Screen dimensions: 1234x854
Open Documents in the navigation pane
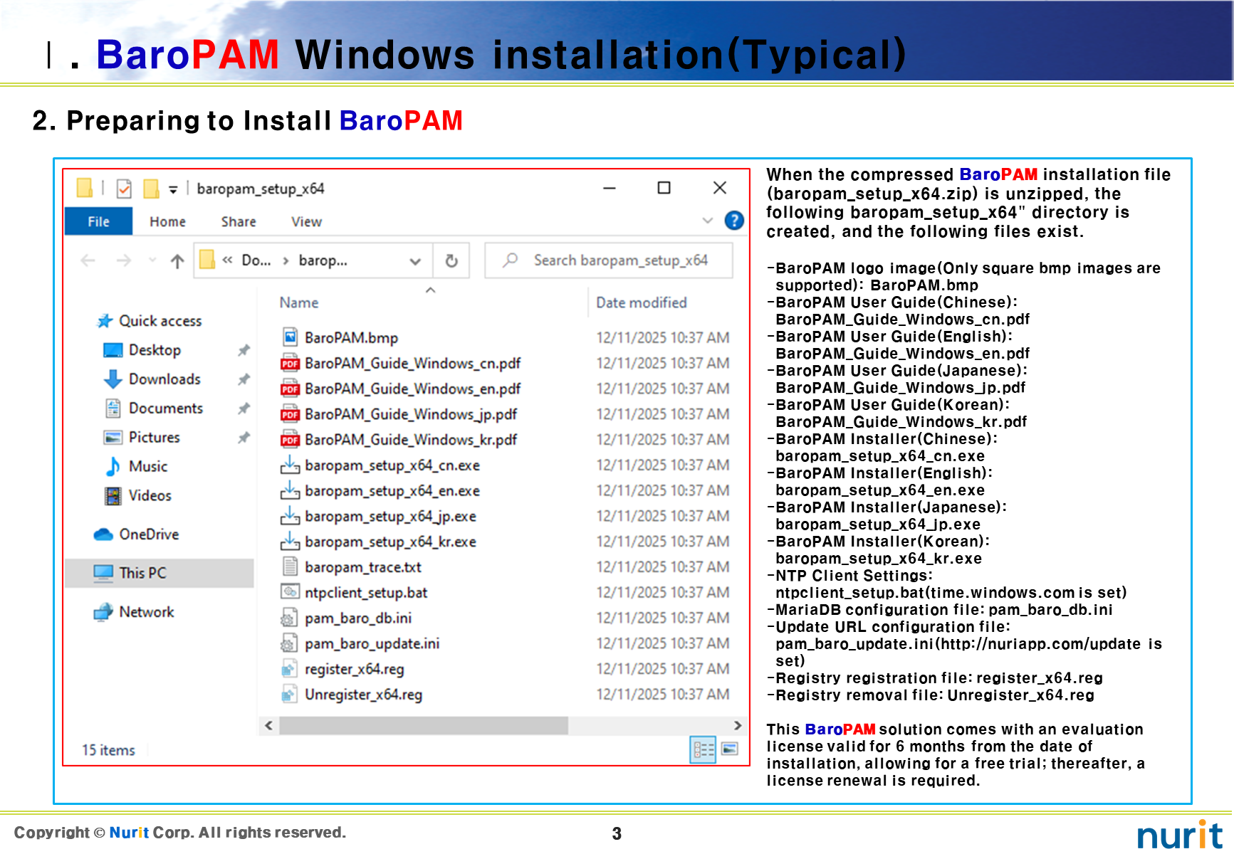(x=166, y=408)
